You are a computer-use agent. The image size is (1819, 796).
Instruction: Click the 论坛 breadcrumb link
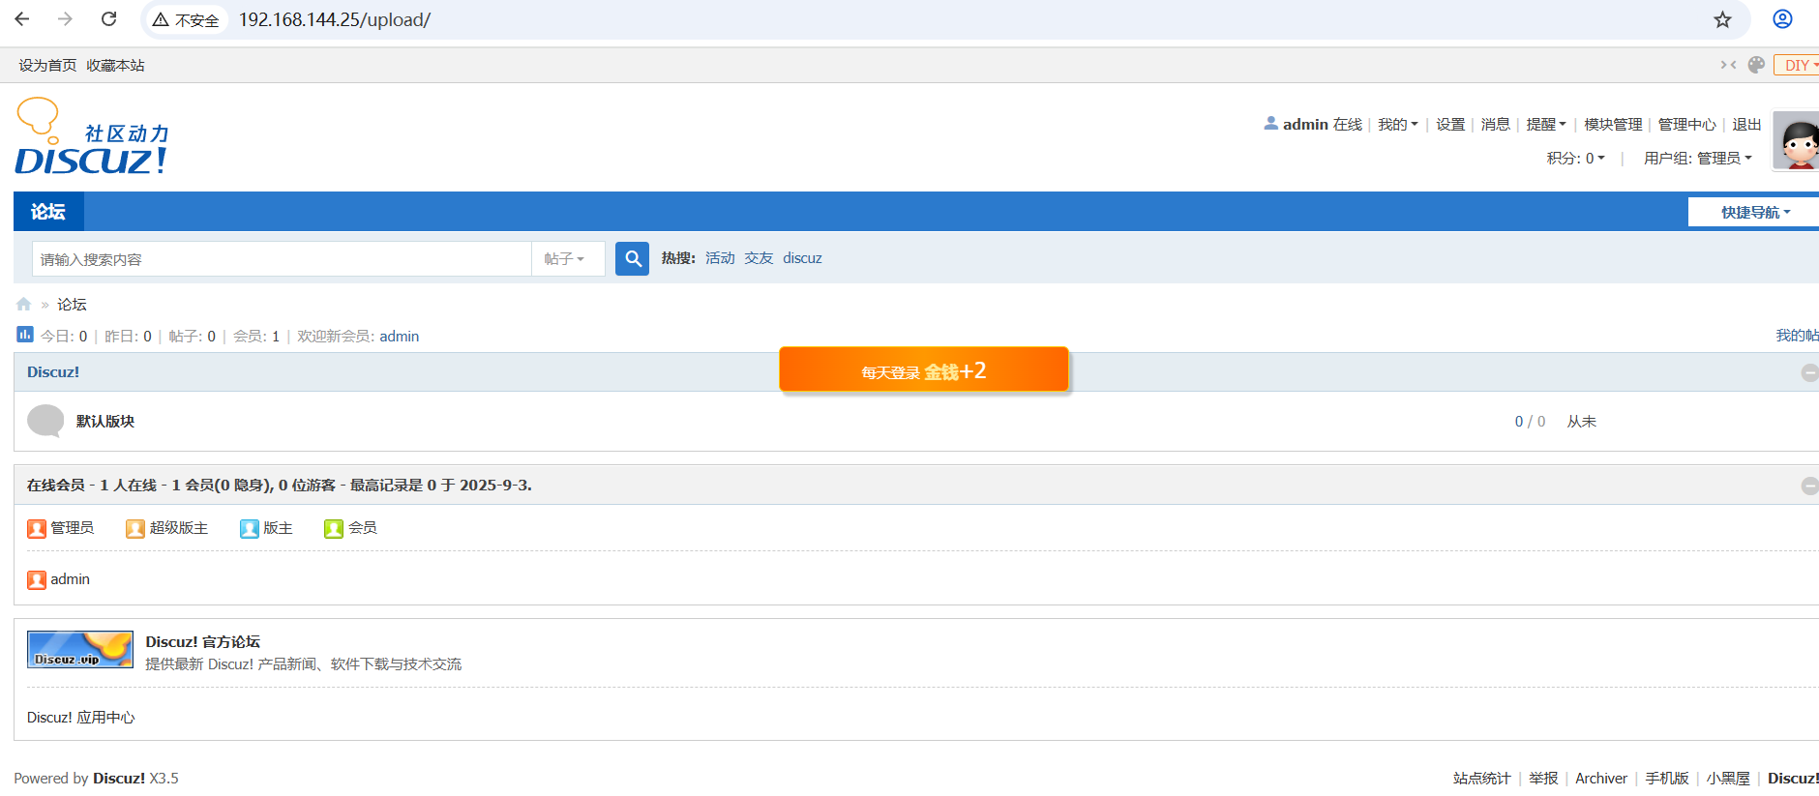[x=72, y=304]
